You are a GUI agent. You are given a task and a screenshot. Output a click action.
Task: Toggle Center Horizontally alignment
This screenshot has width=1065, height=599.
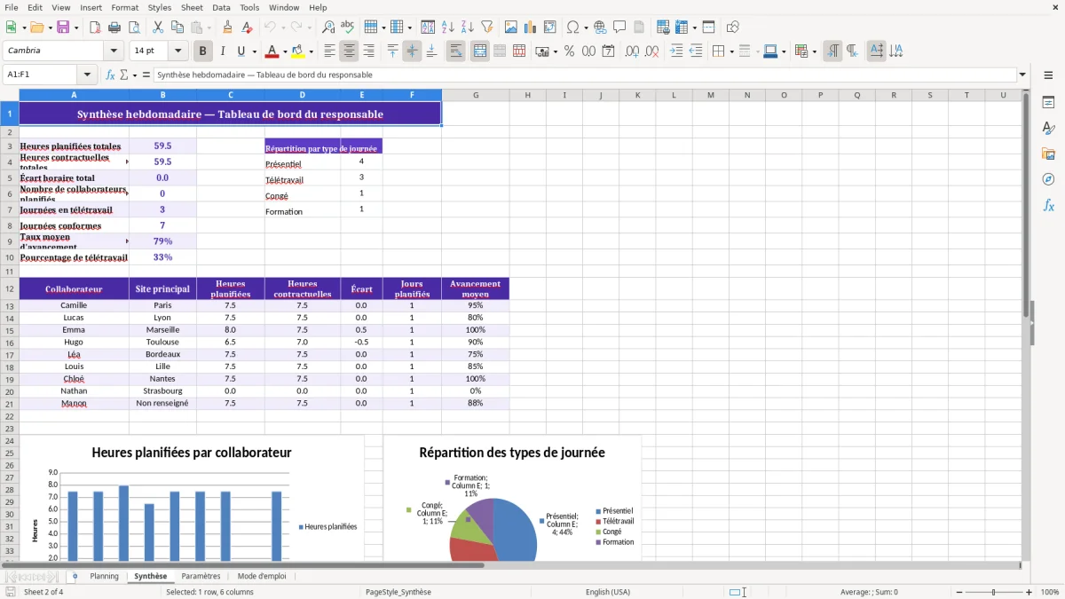coord(350,51)
